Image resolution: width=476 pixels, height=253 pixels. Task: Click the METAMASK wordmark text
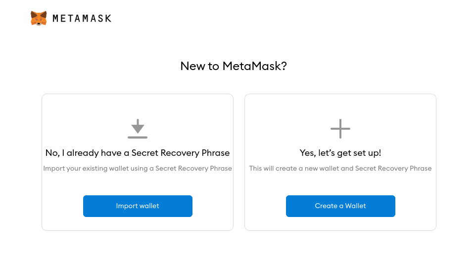click(x=82, y=18)
